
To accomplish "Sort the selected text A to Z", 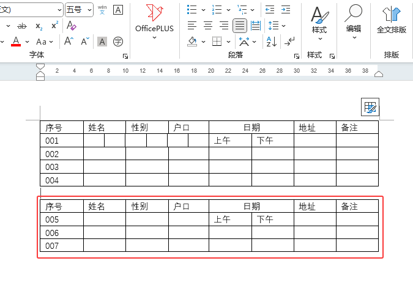I will coord(272,42).
